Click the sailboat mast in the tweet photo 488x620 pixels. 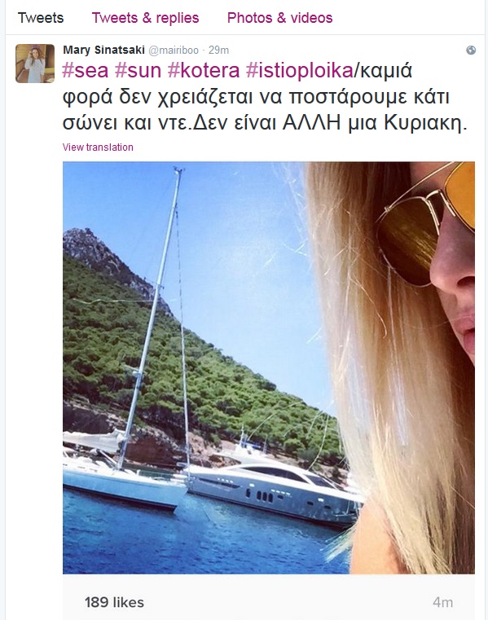[152, 316]
